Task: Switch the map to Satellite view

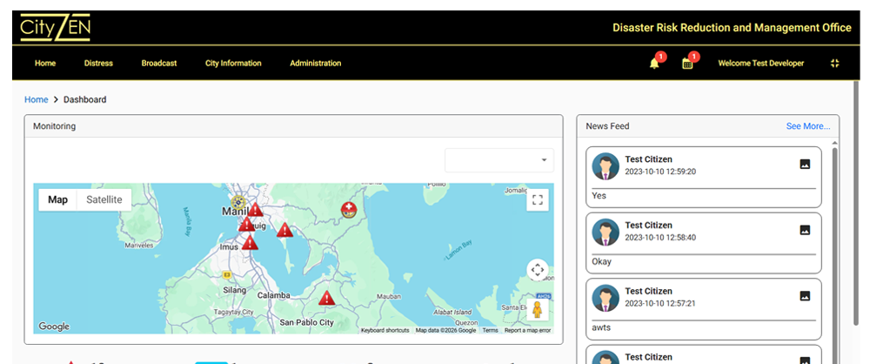Action: click(x=104, y=200)
